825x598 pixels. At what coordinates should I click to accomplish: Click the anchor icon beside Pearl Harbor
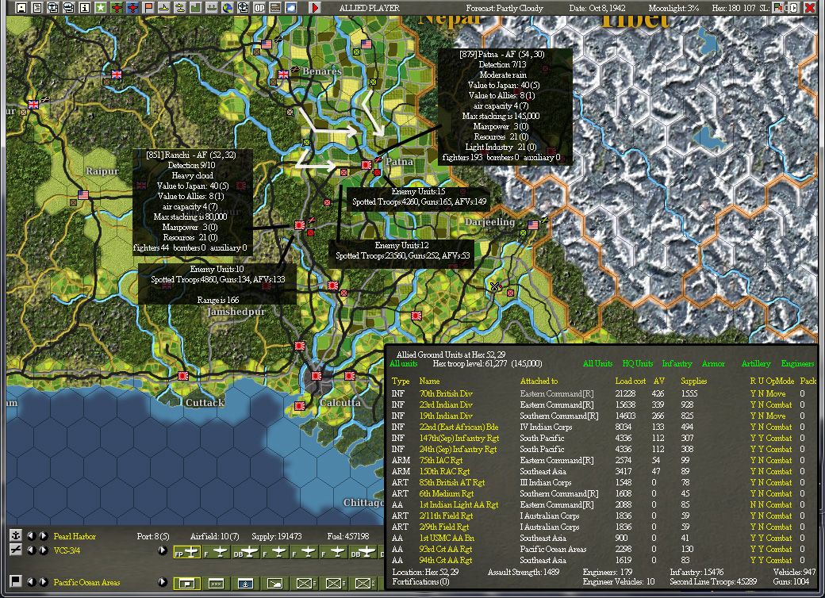point(16,535)
